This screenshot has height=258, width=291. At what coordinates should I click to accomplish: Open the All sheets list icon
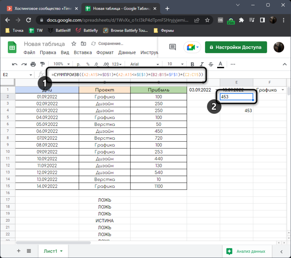pos(29,251)
